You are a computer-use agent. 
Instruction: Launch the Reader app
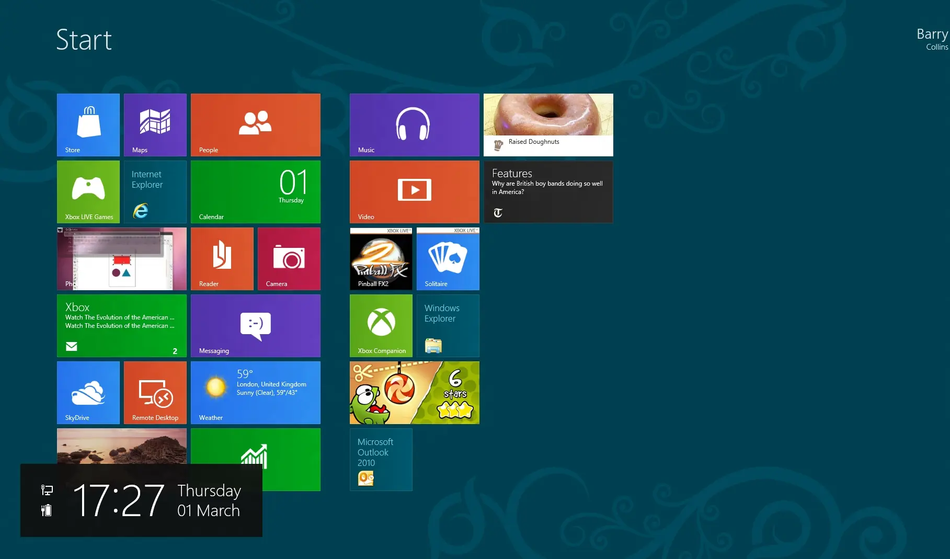point(222,259)
